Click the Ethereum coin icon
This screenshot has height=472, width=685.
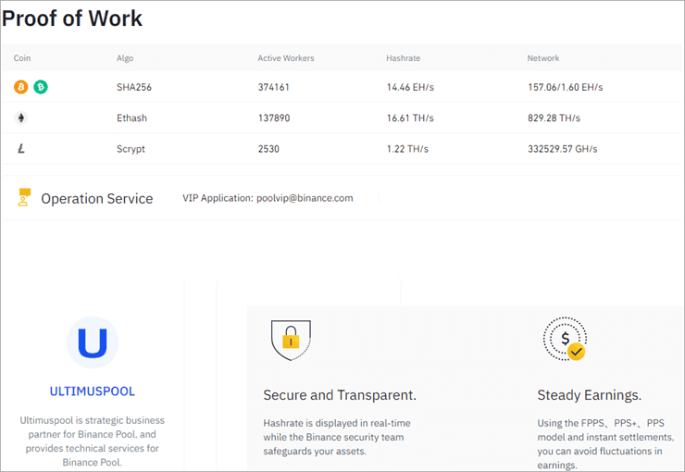21,118
